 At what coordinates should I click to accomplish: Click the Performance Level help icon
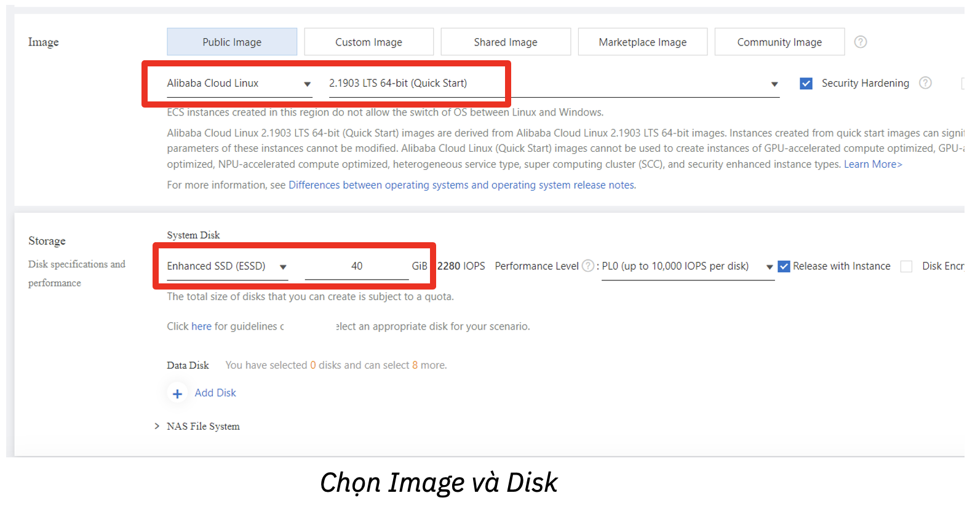[588, 266]
